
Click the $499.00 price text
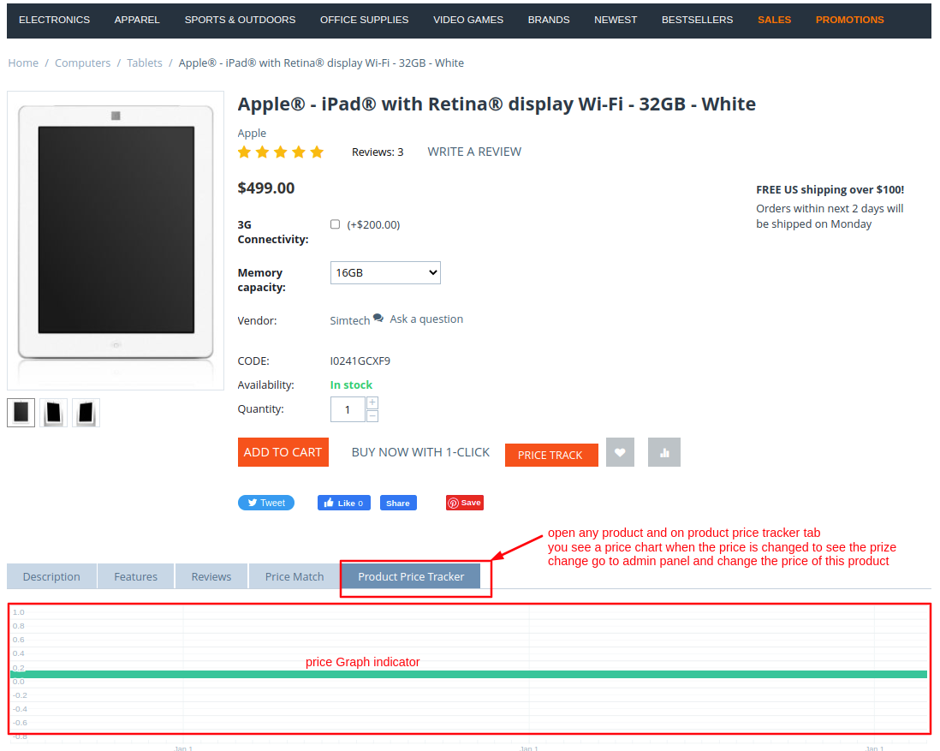click(x=266, y=188)
